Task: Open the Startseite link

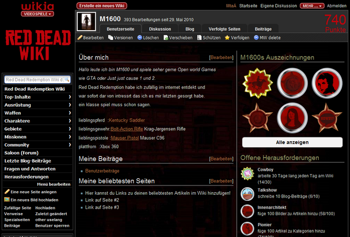Action: (248, 6)
